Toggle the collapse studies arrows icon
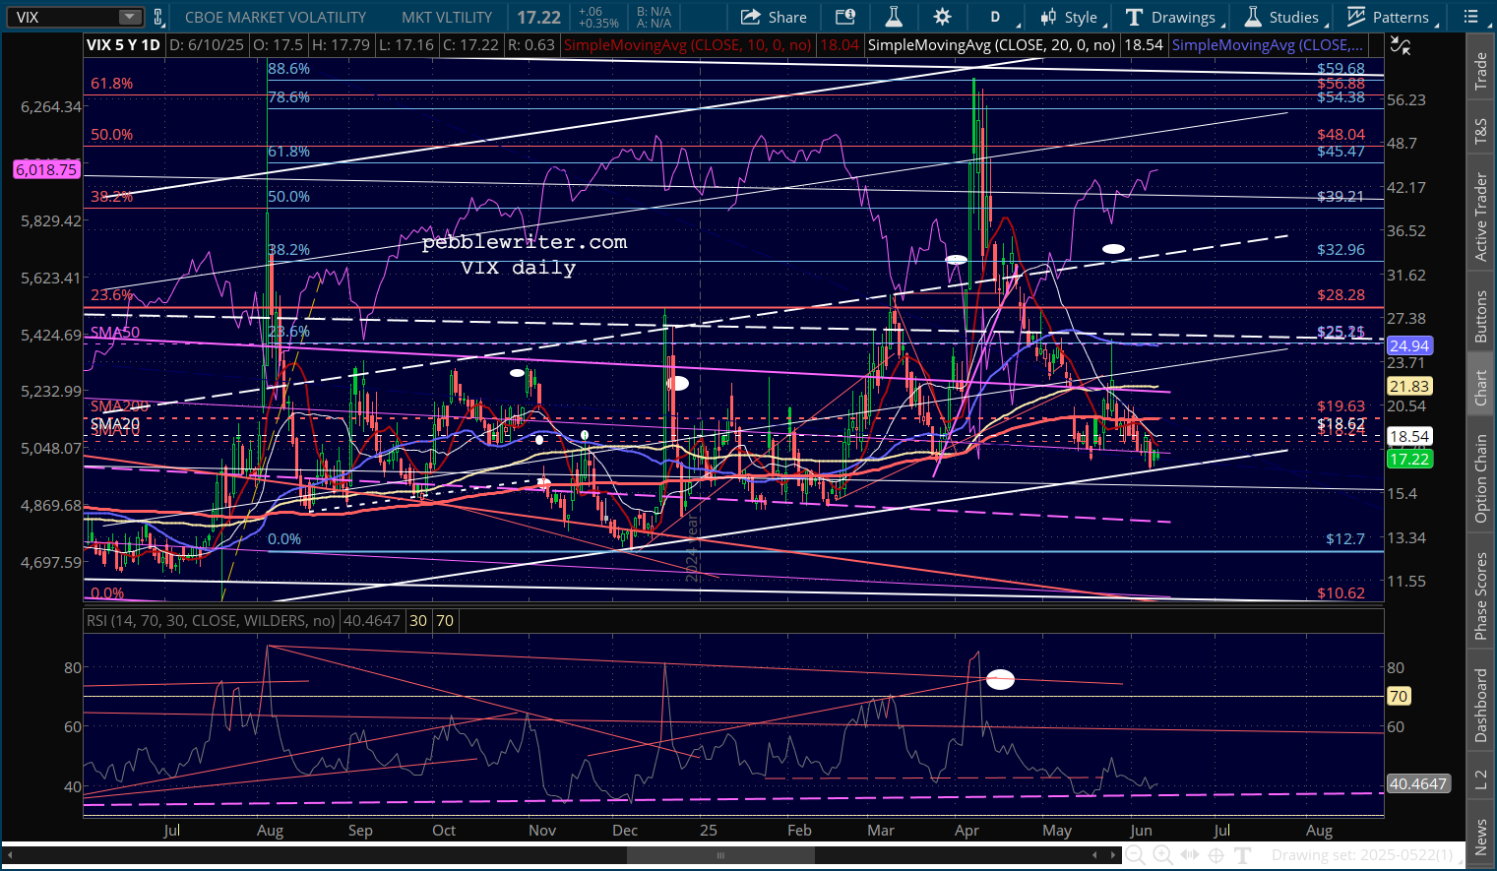This screenshot has height=871, width=1497. coord(1400,45)
